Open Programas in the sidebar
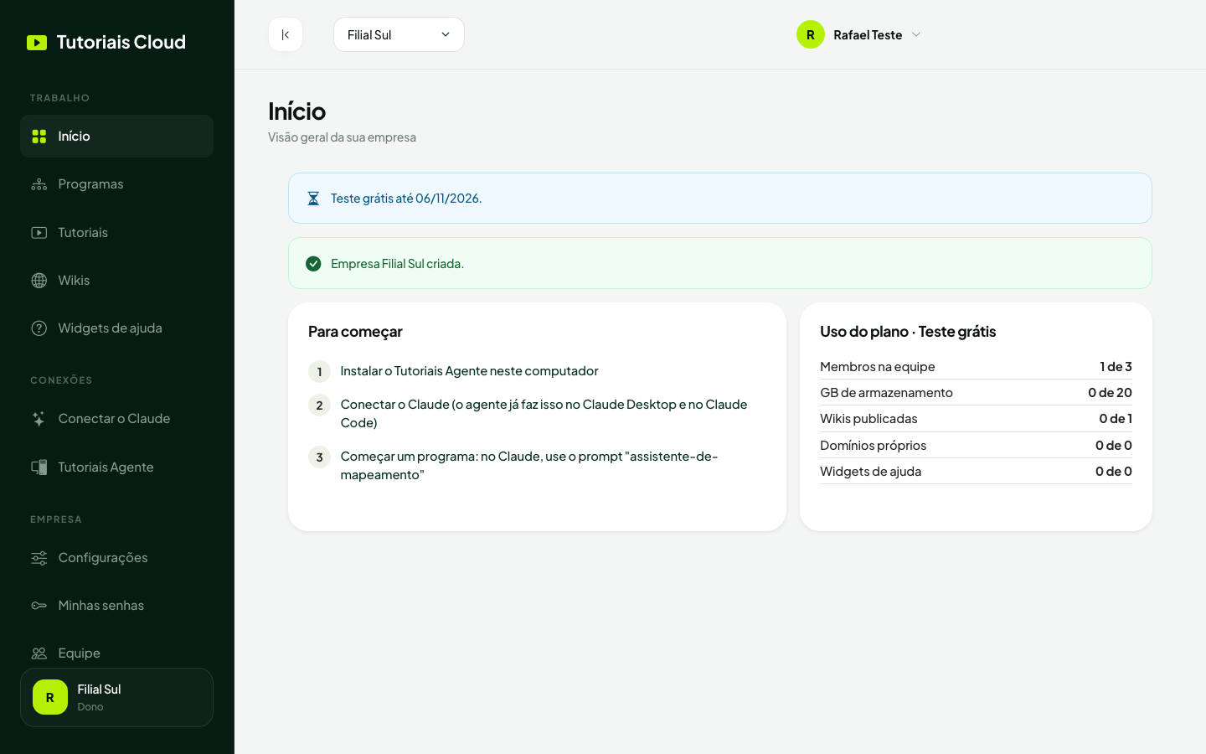Screen dimensions: 1206x754 pyautogui.click(x=116, y=184)
